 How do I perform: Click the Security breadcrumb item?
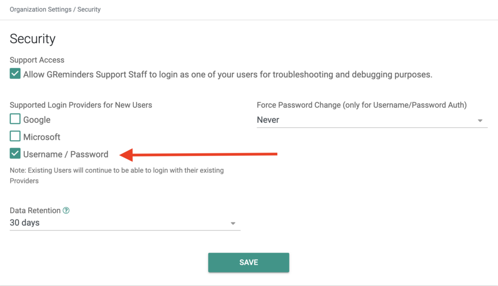click(x=89, y=10)
